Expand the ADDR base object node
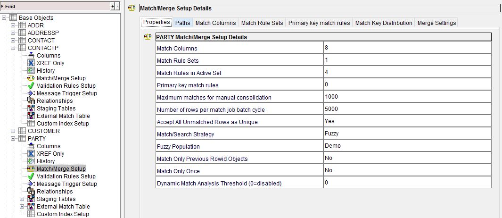Image resolution: width=502 pixels, height=218 pixels. coord(13,25)
